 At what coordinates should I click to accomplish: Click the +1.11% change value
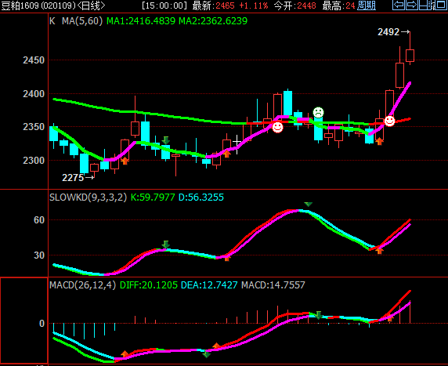(254, 5)
